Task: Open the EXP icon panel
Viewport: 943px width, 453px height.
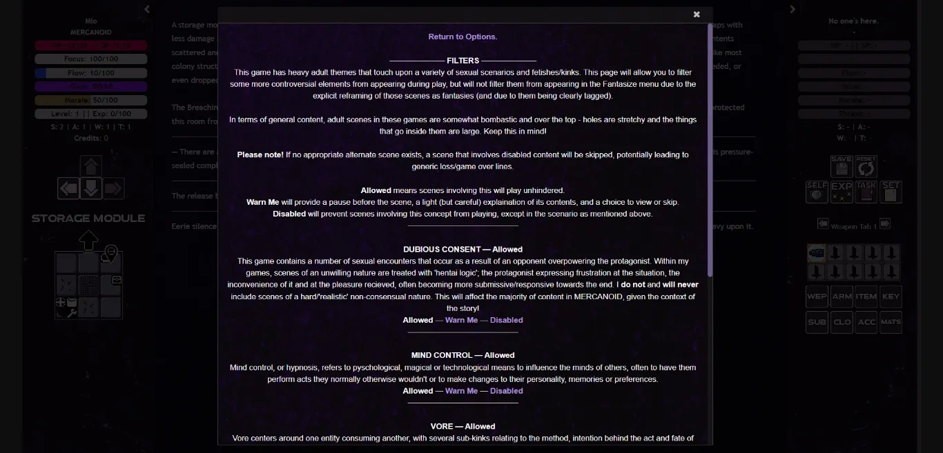Action: [842, 192]
